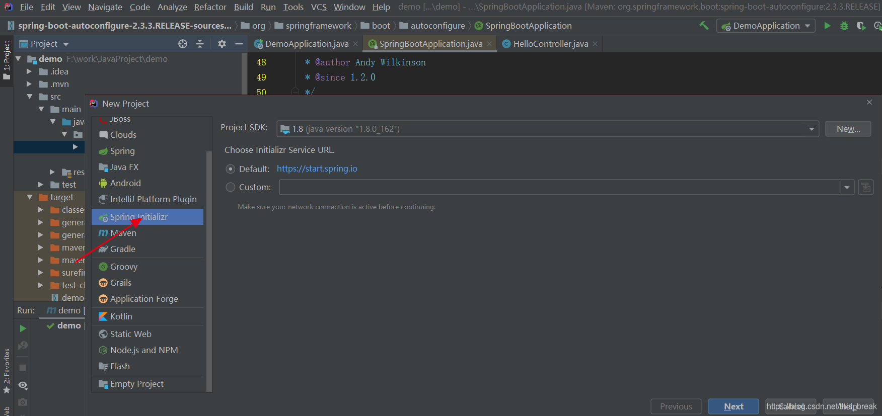Open the VCS menu
This screenshot has height=416, width=882.
coord(319,7)
